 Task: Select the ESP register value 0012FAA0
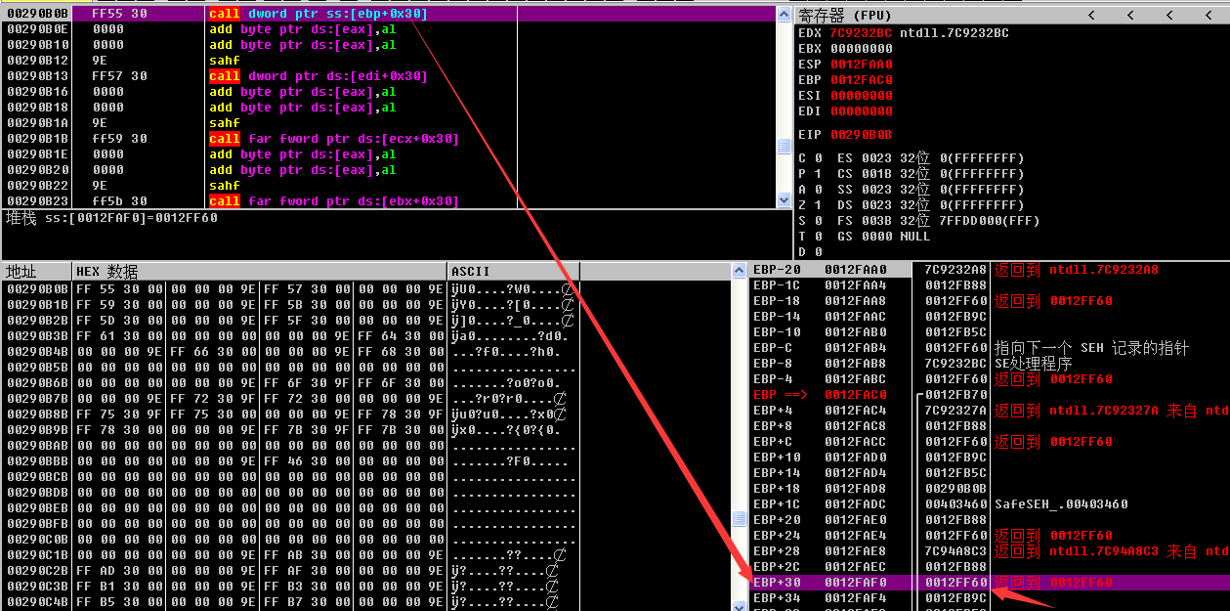point(861,65)
